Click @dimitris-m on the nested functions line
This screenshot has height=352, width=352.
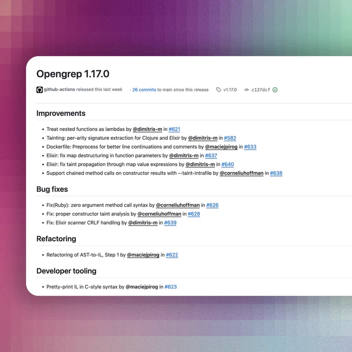click(147, 129)
